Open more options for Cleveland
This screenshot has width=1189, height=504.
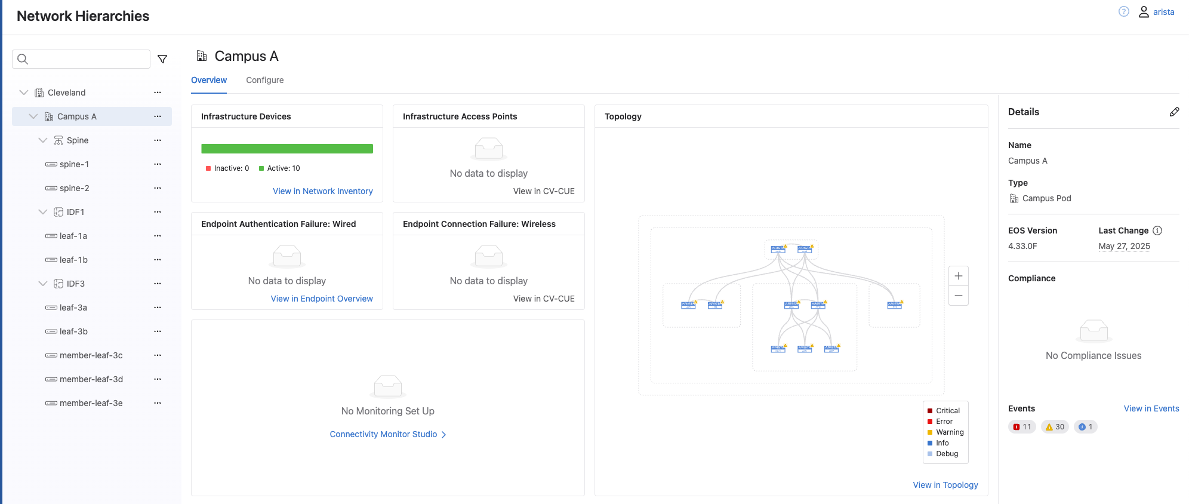pos(158,93)
